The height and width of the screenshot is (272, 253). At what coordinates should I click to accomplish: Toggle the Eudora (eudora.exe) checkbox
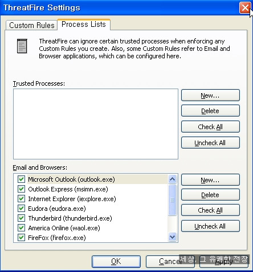pyautogui.click(x=21, y=209)
